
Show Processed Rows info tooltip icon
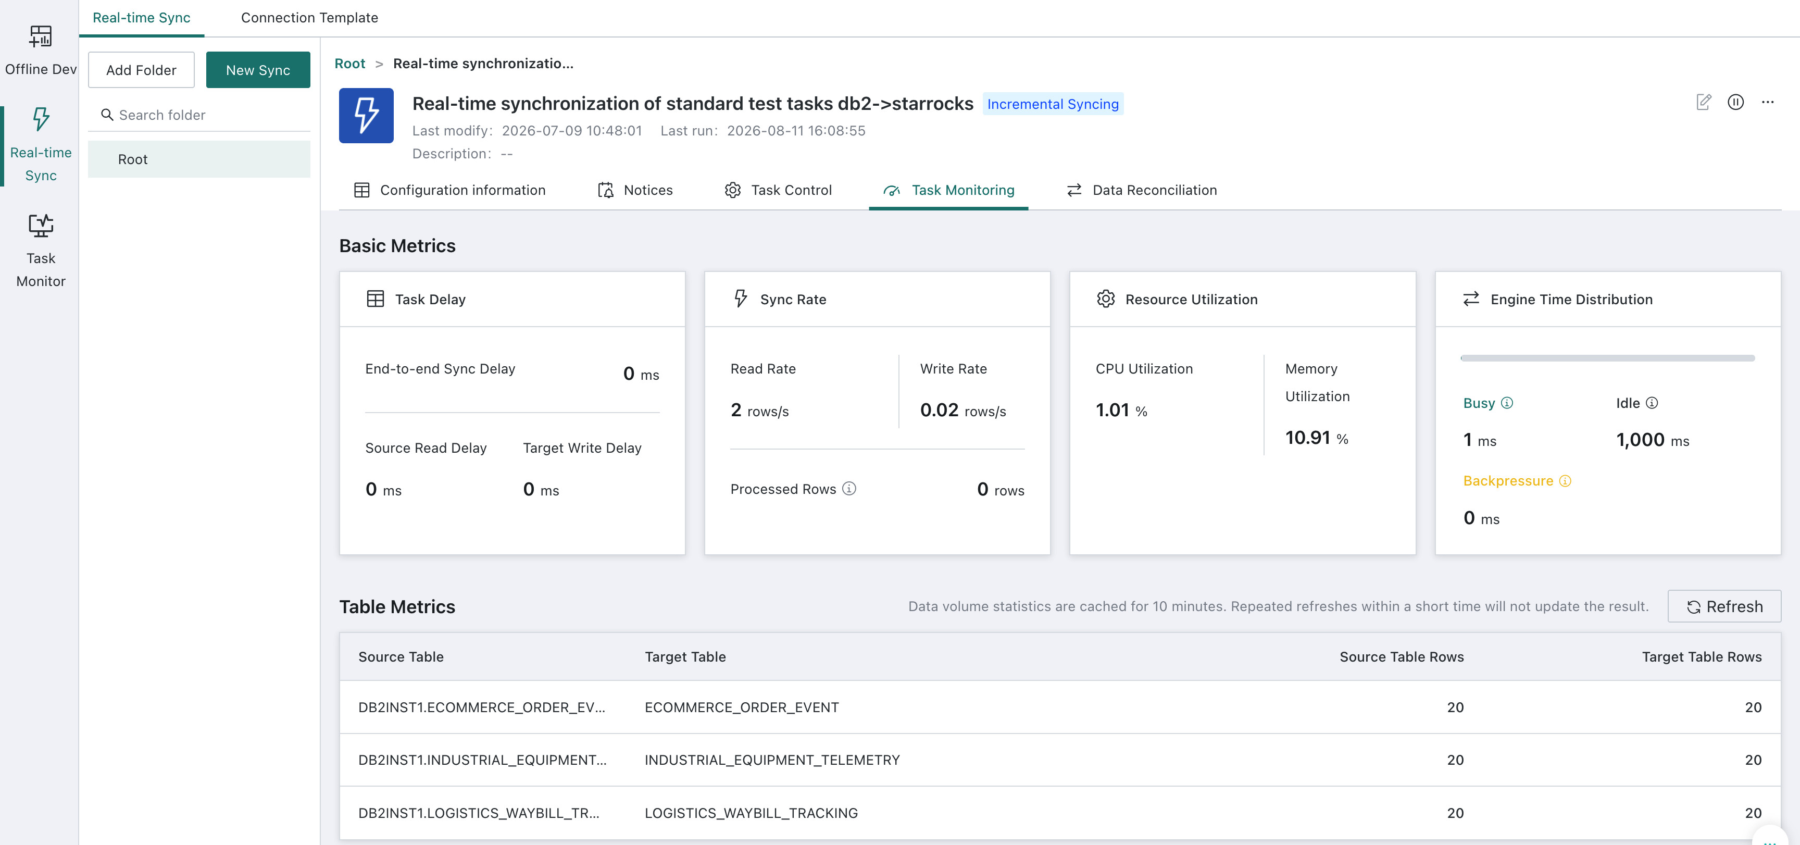coord(849,489)
